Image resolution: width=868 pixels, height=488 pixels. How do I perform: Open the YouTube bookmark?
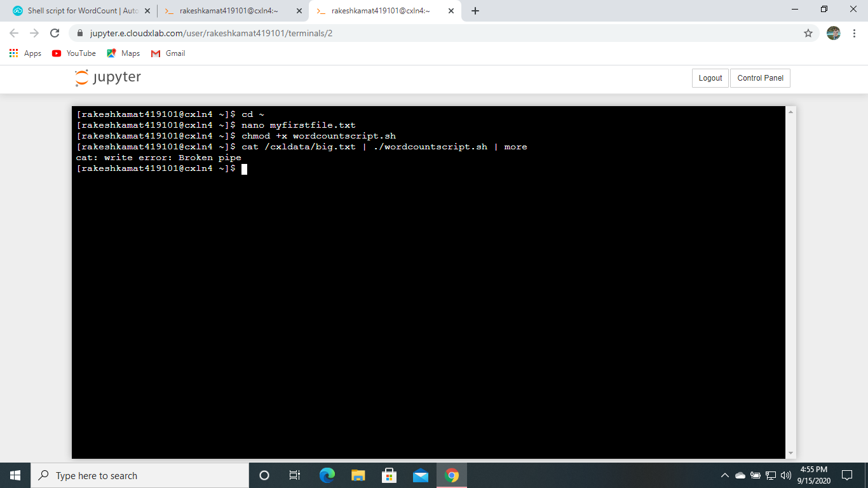(74, 53)
